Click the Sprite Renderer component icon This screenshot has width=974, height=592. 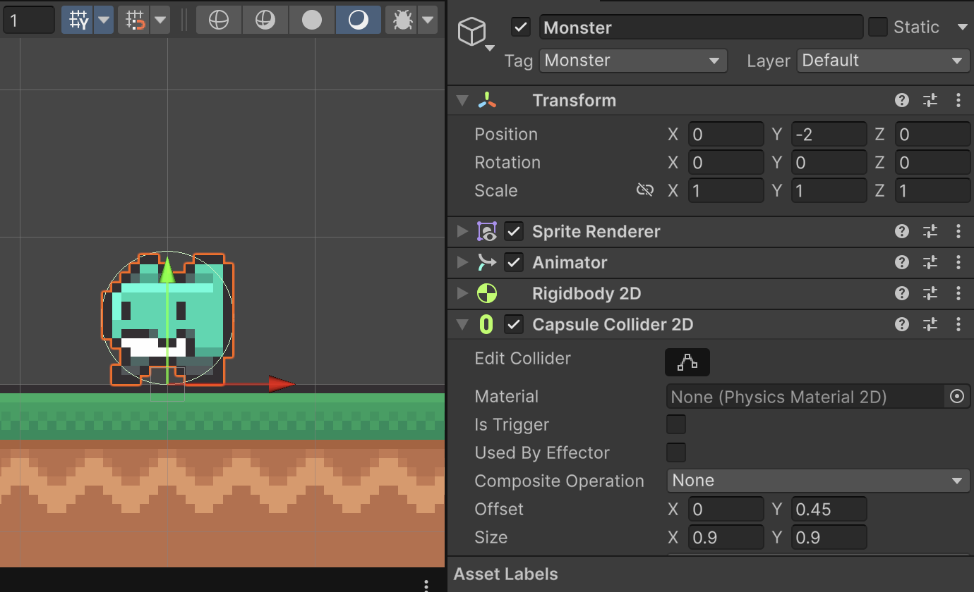pos(487,231)
